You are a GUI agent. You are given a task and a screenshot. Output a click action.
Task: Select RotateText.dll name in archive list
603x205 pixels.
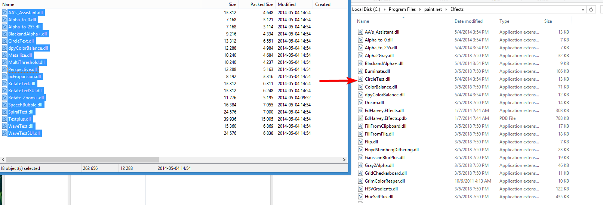pos(22,84)
